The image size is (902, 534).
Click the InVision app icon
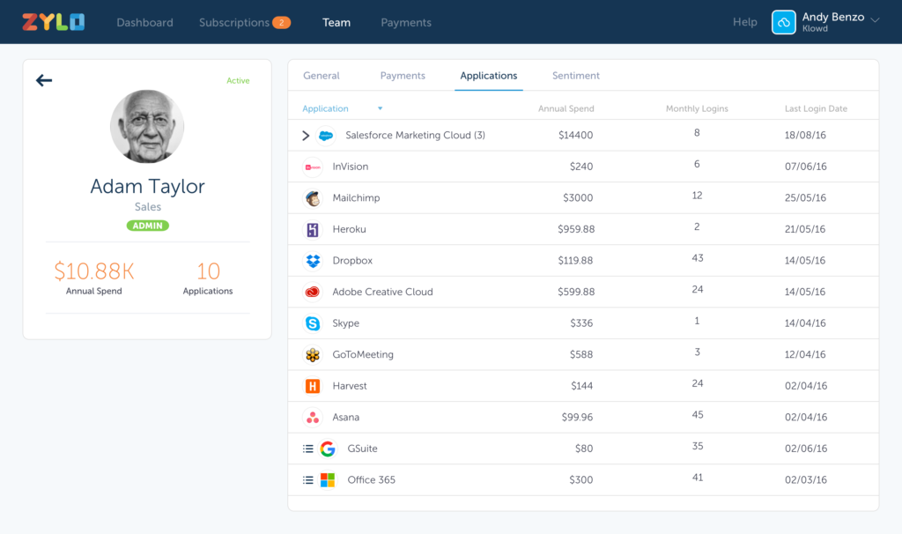coord(313,167)
